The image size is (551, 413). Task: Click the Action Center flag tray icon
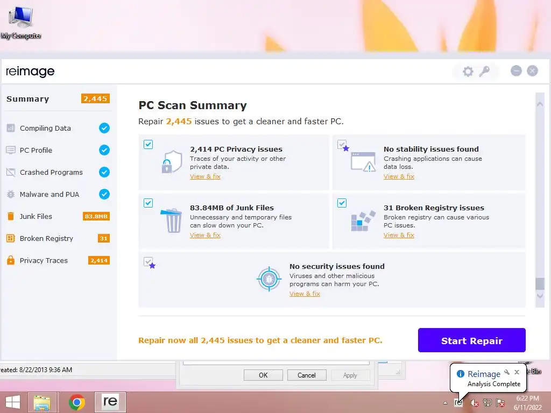[500, 403]
